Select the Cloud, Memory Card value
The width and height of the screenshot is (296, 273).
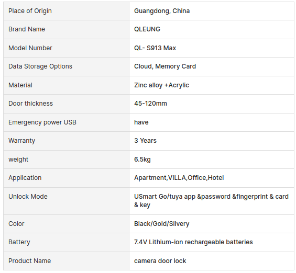click(165, 66)
